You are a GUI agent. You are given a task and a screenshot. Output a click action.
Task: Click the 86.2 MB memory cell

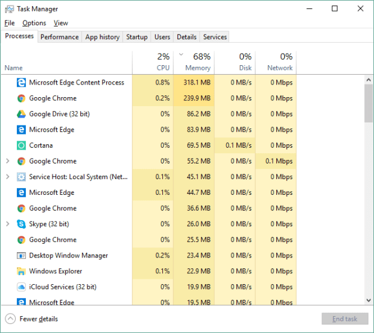tap(194, 114)
